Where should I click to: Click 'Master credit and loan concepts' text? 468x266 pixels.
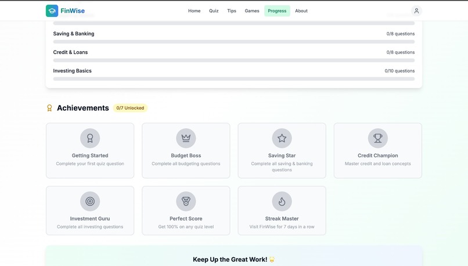click(378, 164)
